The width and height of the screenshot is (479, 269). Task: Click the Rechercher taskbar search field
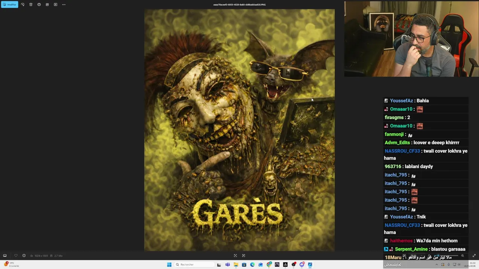[195, 265]
